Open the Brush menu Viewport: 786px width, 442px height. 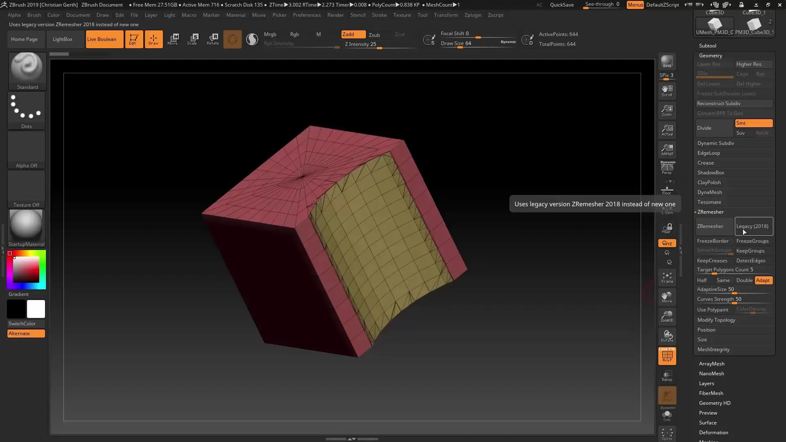(34, 15)
